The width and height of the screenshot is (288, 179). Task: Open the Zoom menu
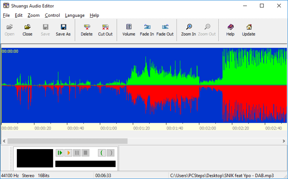(x=34, y=15)
